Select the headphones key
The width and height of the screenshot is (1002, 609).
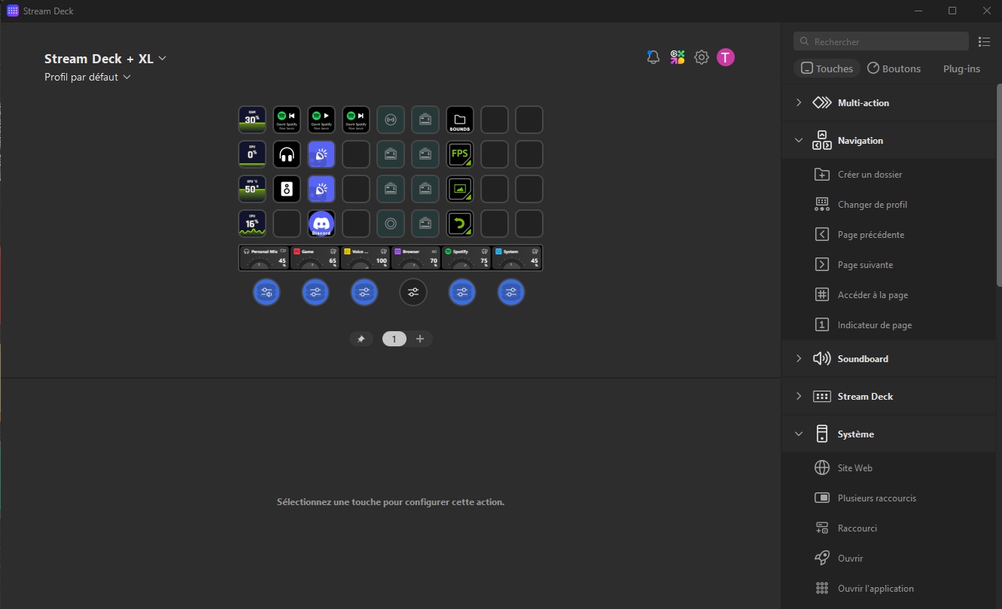coord(286,154)
